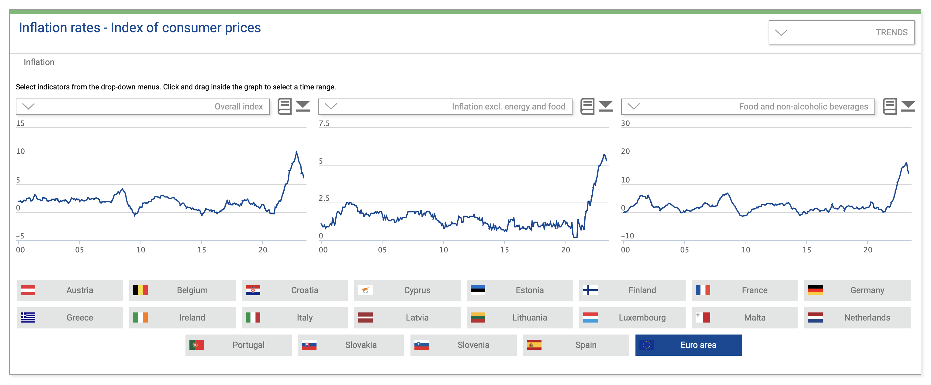931x385 pixels.
Task: Click the page title Inflation rates heading
Action: click(x=140, y=28)
